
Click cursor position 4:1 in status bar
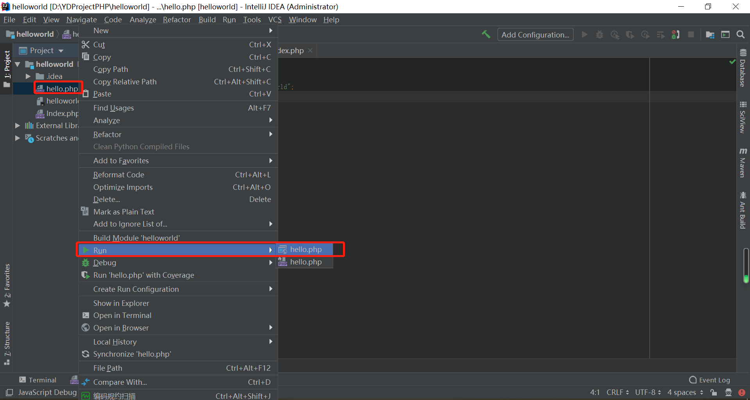[x=595, y=392]
